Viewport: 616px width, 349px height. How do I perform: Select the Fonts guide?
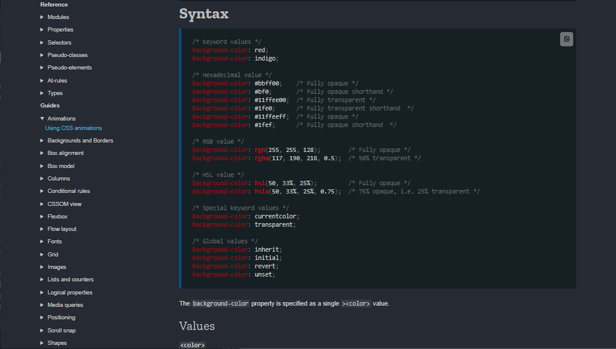pos(55,242)
